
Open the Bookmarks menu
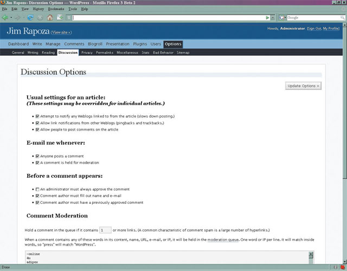[x=56, y=9]
